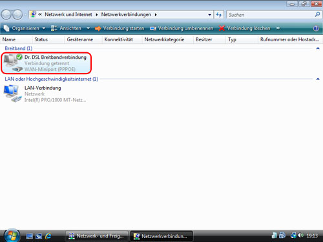
Task: Launch Internet Explorer from quick launch
Action: pyautogui.click(x=48, y=236)
